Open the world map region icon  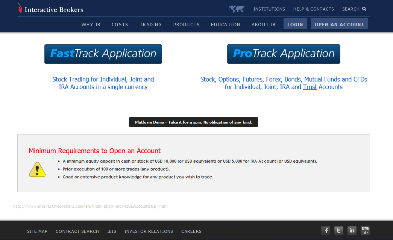tap(237, 9)
